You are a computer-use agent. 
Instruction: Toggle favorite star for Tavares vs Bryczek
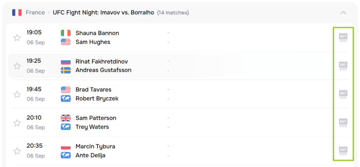tap(17, 95)
